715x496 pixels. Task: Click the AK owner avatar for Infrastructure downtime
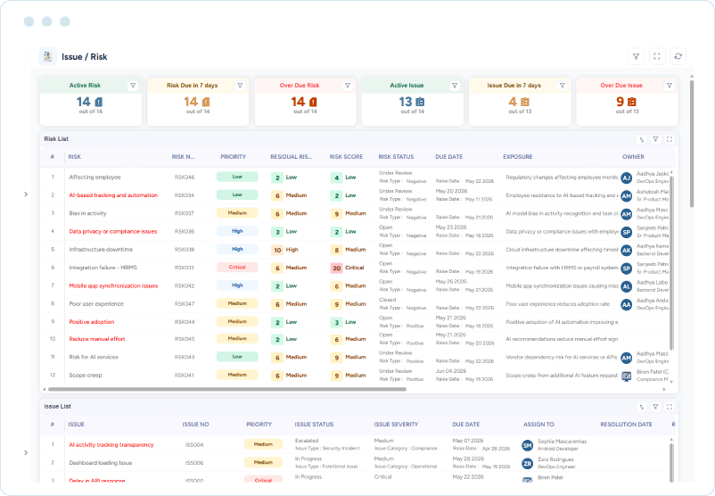click(627, 250)
